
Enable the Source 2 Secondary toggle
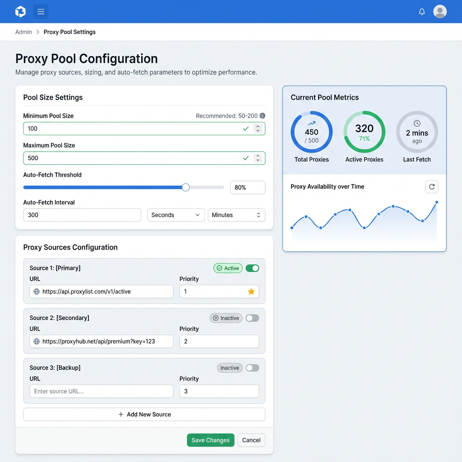tap(252, 318)
